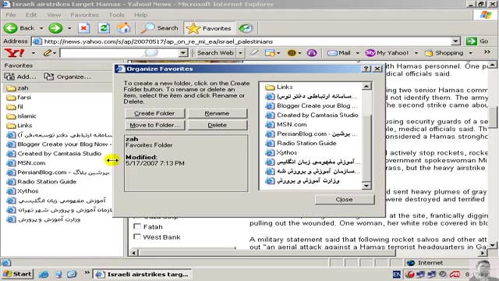Click Add... in the Favorites panel

click(x=20, y=76)
